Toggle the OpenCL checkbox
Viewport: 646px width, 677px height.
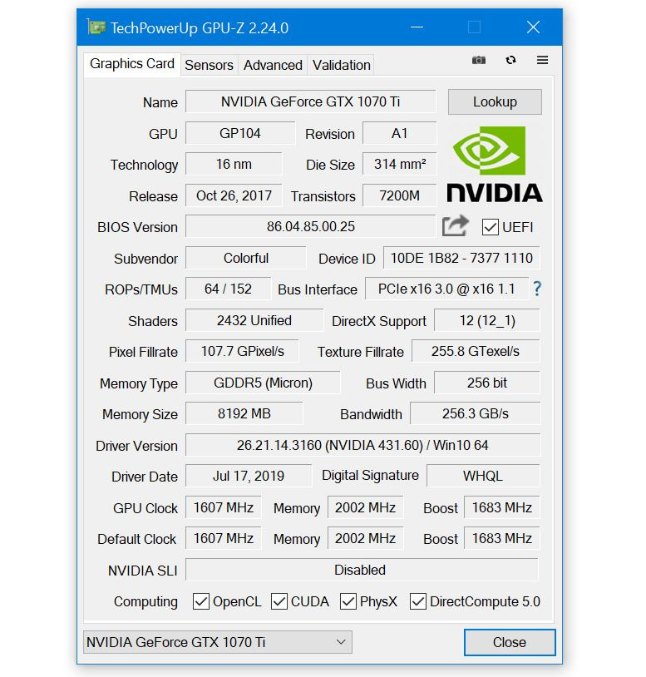pyautogui.click(x=201, y=601)
